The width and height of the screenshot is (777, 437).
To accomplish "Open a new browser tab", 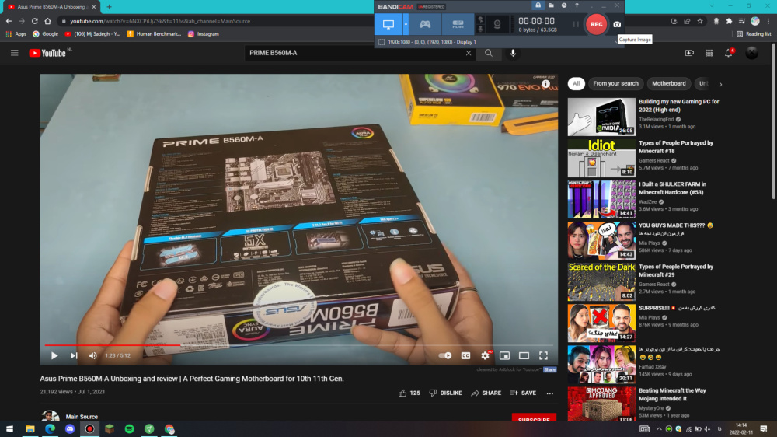I will click(x=109, y=7).
